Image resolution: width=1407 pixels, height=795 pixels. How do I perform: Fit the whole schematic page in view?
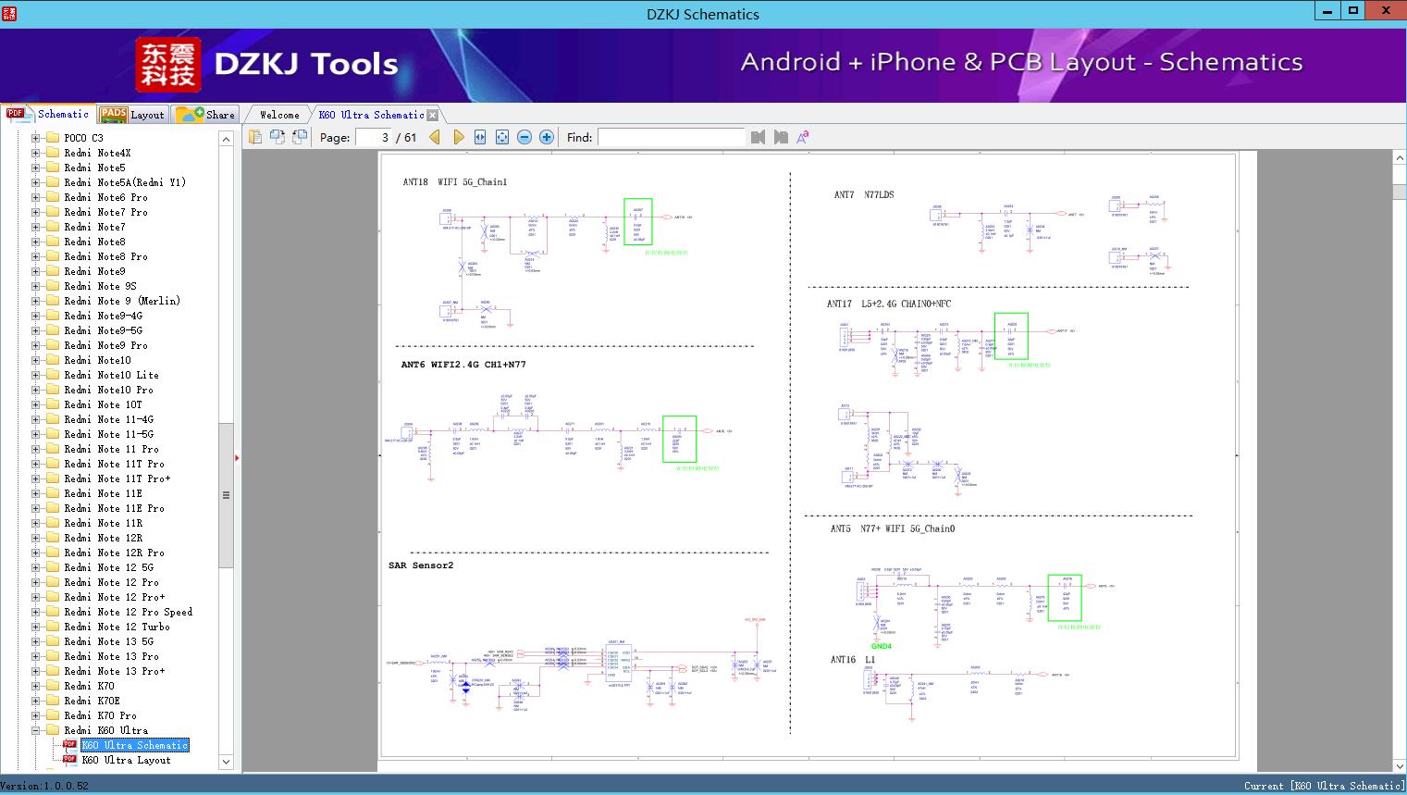(502, 137)
